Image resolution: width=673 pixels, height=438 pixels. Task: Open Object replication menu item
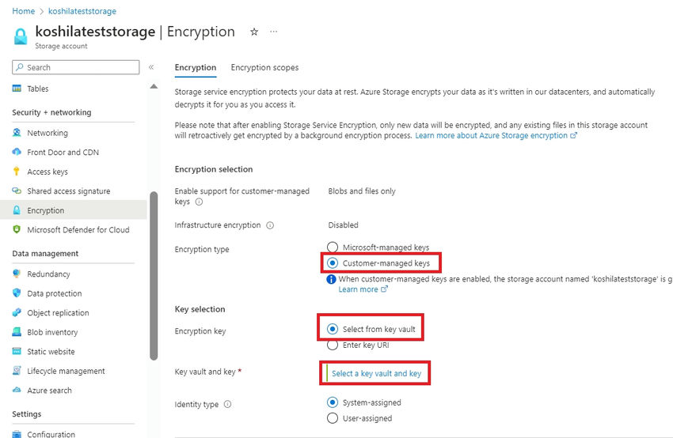point(58,313)
